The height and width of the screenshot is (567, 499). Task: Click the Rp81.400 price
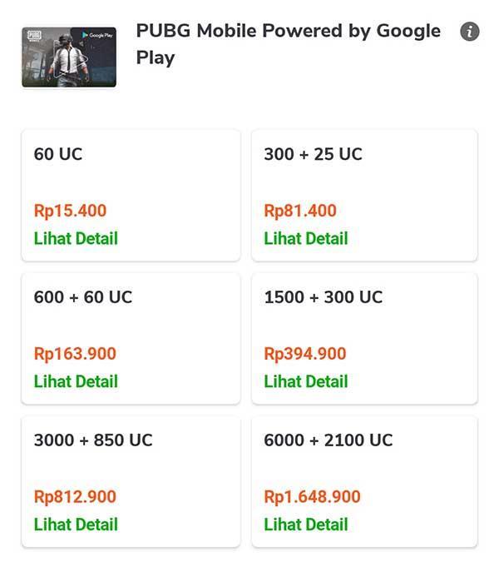[300, 211]
